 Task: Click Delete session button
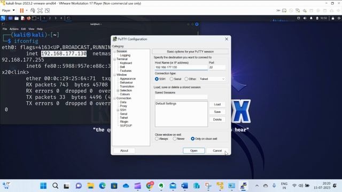point(217,119)
